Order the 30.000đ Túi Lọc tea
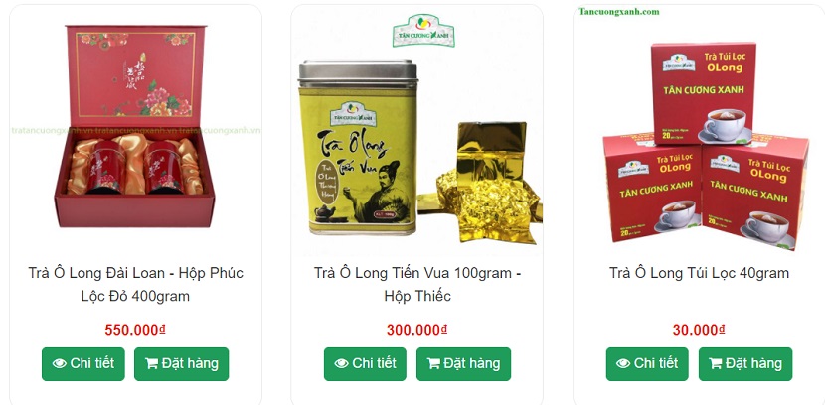 pyautogui.click(x=745, y=364)
